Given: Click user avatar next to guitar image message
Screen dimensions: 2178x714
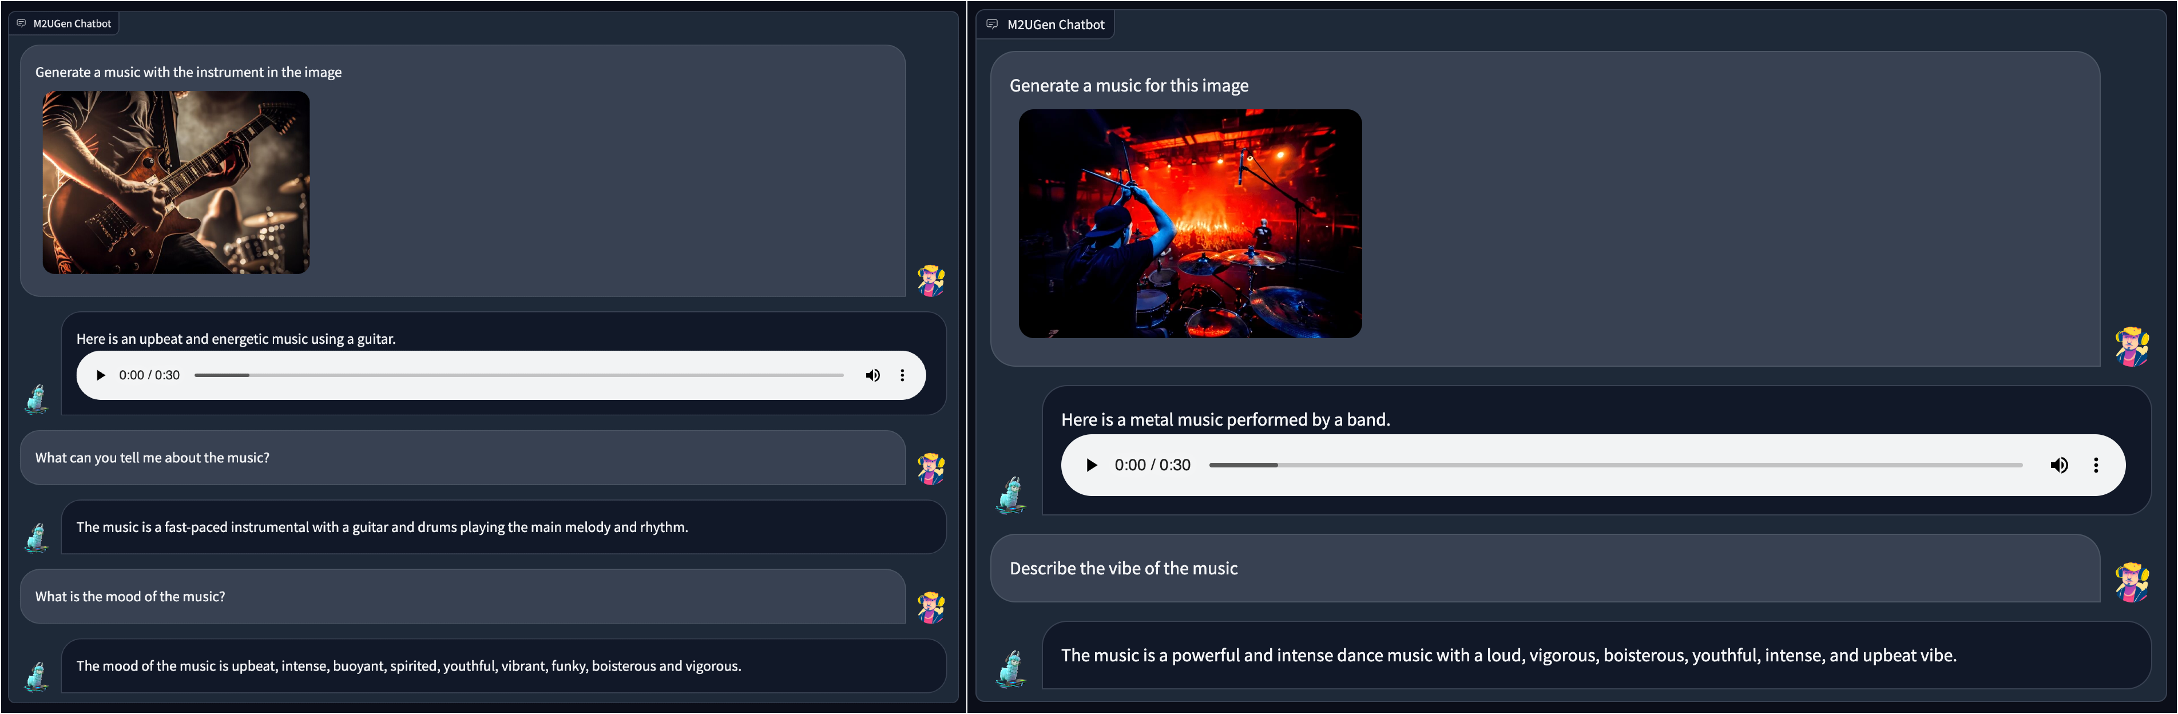Looking at the screenshot, I should [931, 280].
